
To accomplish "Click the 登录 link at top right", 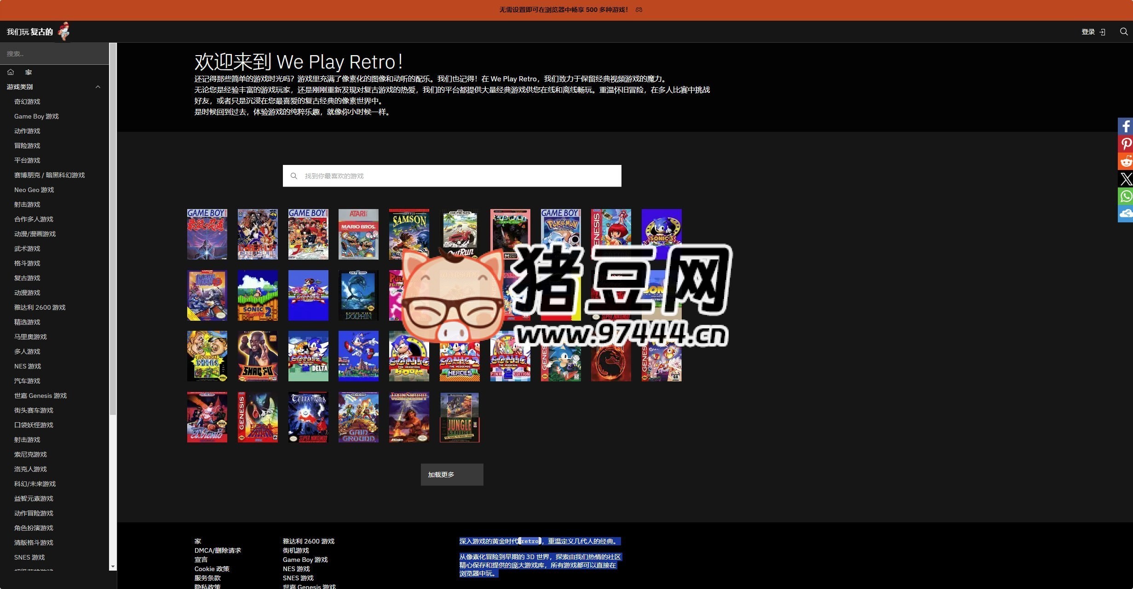I will [1088, 31].
